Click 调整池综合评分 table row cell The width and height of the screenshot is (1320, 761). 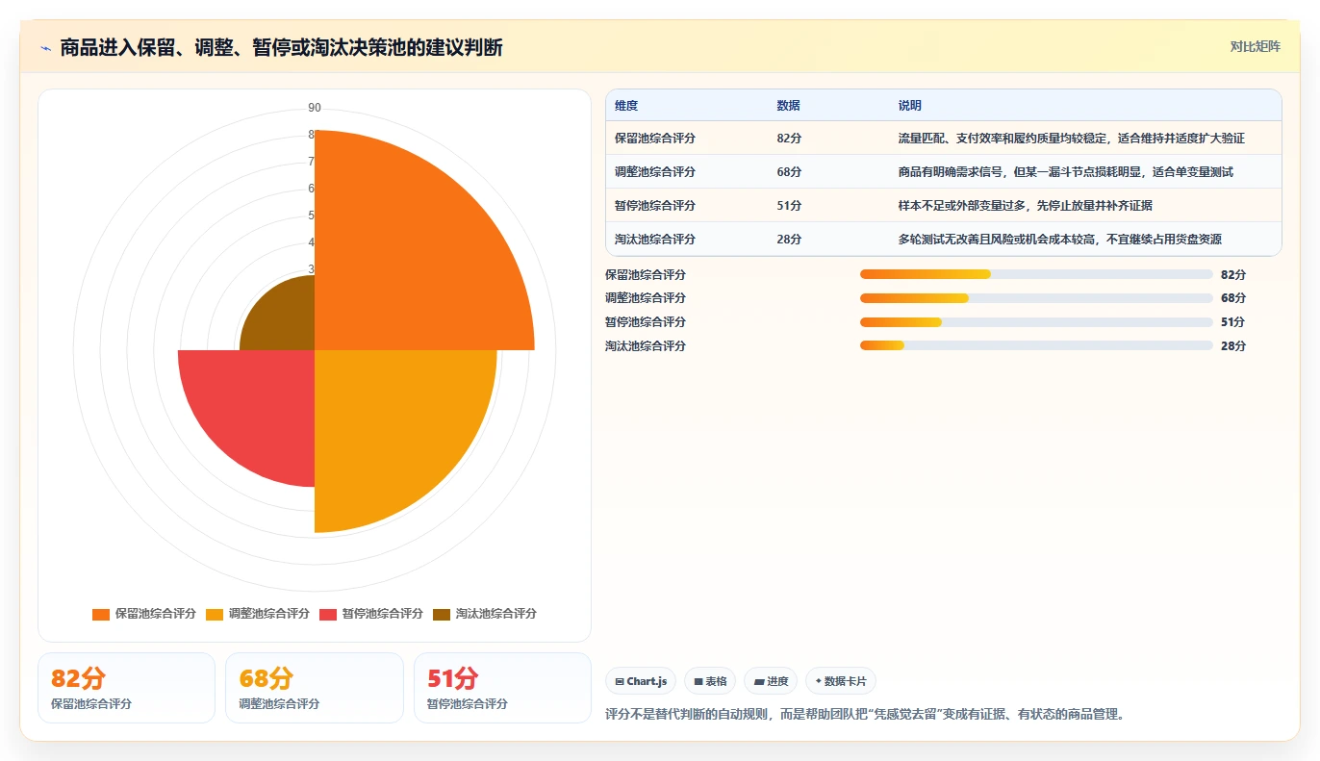click(x=655, y=172)
